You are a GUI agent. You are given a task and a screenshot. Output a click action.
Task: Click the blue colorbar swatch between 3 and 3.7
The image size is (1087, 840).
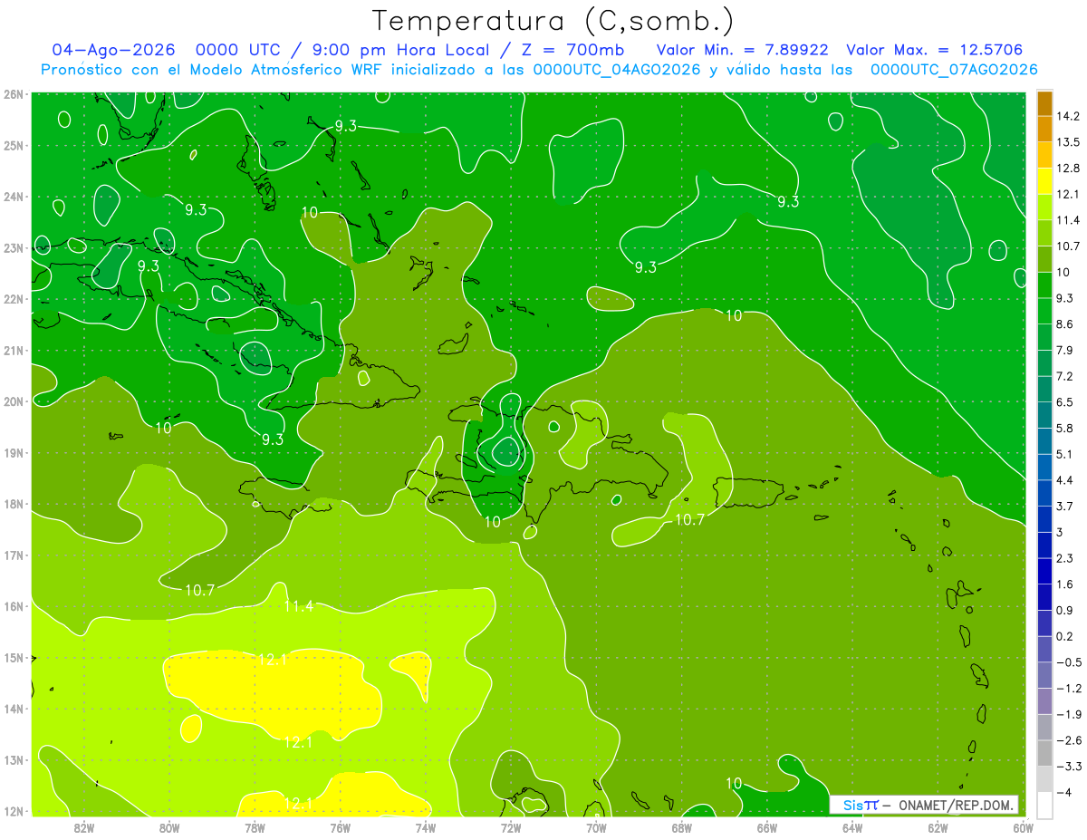coord(1044,519)
